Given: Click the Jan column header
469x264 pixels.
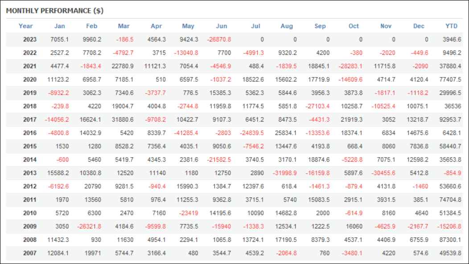Looking at the screenshot, I should (x=60, y=26).
